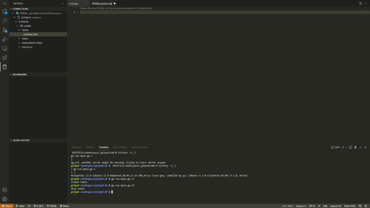Open the Accounts menu icon

[x=4, y=190]
